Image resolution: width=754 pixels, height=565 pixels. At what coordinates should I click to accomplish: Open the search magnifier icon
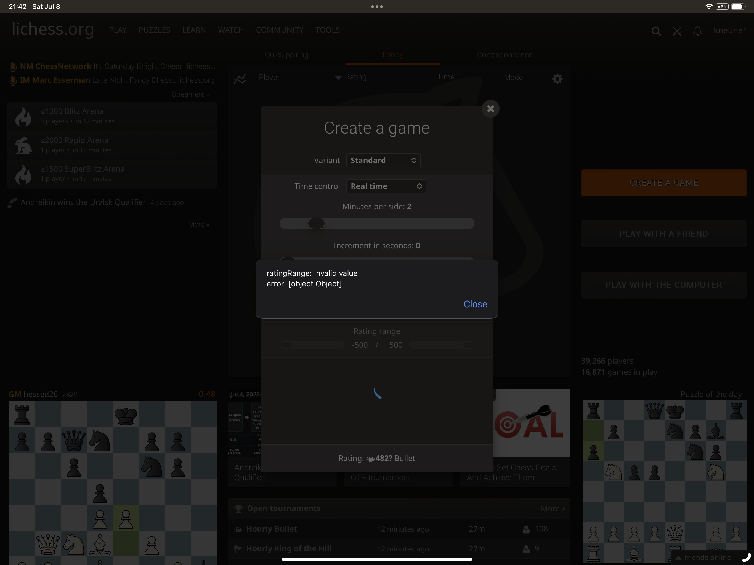(655, 31)
